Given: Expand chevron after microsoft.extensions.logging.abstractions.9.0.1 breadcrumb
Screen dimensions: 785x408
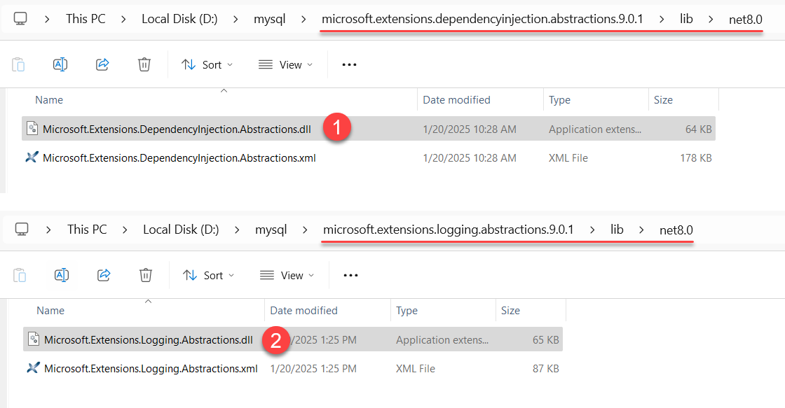Looking at the screenshot, I should 592,230.
